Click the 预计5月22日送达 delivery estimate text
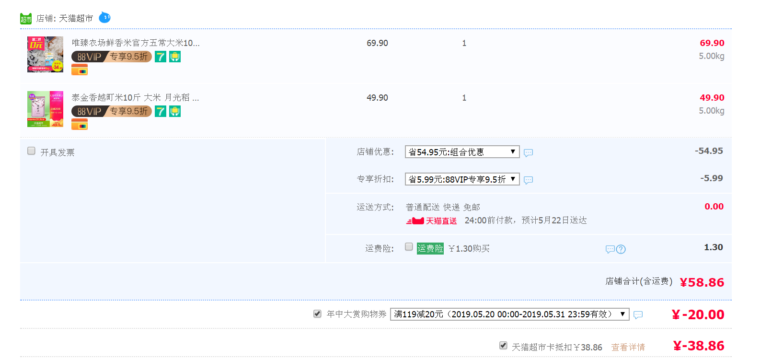Image resolution: width=772 pixels, height=360 pixels. tap(554, 221)
